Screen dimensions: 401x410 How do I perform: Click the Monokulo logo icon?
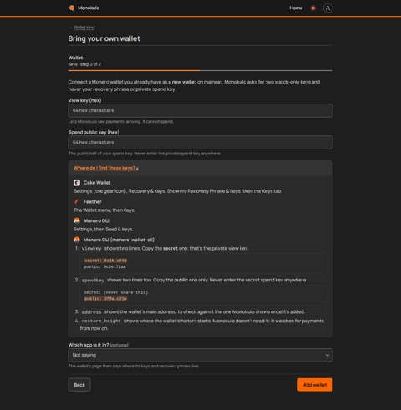pyautogui.click(x=72, y=8)
